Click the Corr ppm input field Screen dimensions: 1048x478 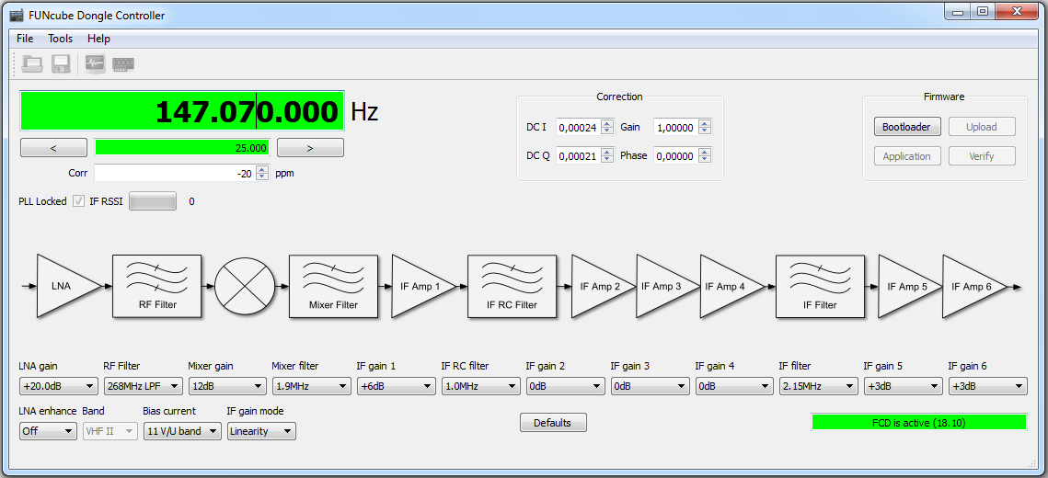coord(175,174)
